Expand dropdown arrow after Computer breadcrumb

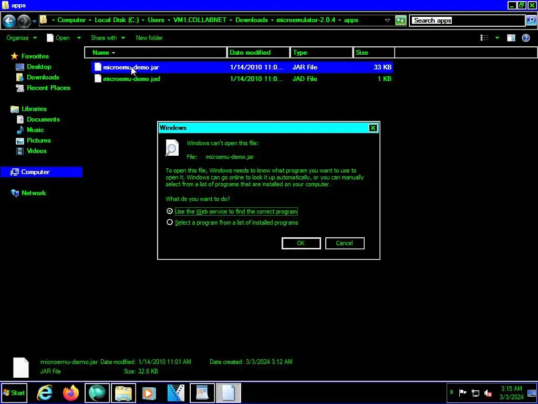90,20
